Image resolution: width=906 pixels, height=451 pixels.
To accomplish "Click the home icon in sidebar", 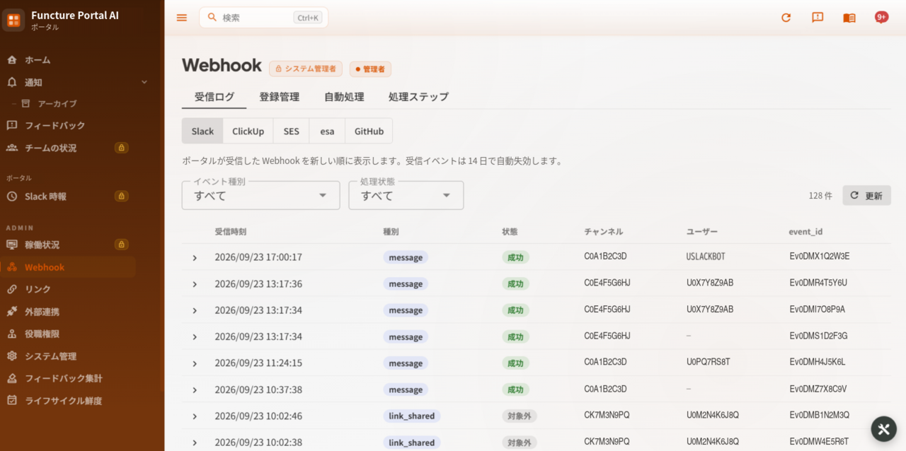I will click(x=12, y=59).
